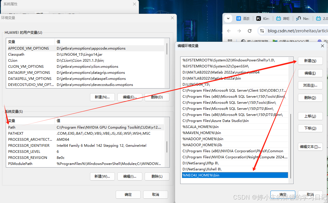Switch to the 哔哩 bilibili browser tab
The image size is (328, 203).
point(283,18)
